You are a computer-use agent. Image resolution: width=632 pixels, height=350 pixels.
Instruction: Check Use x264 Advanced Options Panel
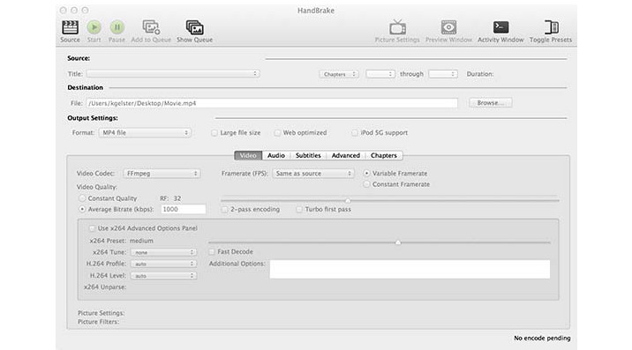coord(92,228)
